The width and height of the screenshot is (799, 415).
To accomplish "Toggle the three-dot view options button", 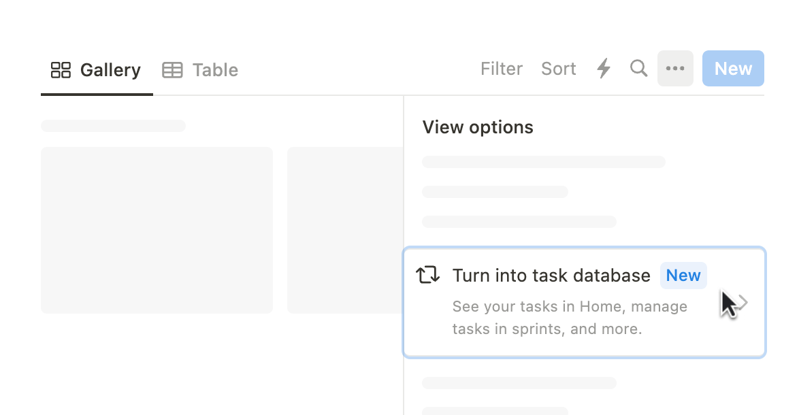I will (x=675, y=68).
